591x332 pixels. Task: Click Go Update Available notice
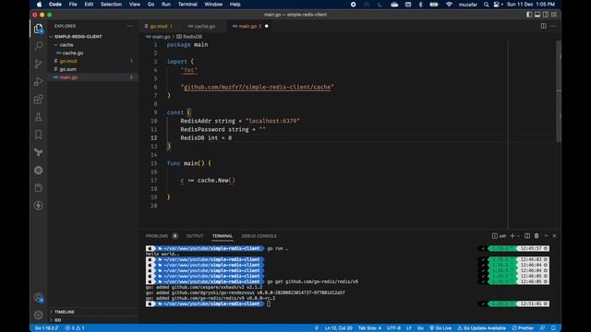tap(481, 328)
